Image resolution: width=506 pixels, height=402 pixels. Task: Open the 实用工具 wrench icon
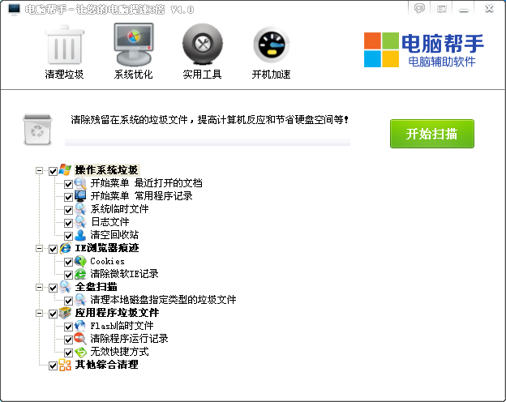coord(202,45)
